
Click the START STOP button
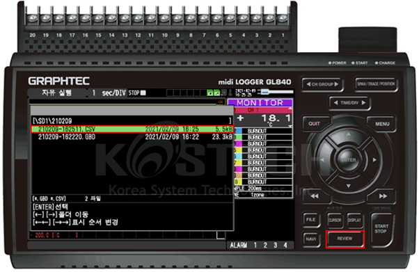coord(381,229)
